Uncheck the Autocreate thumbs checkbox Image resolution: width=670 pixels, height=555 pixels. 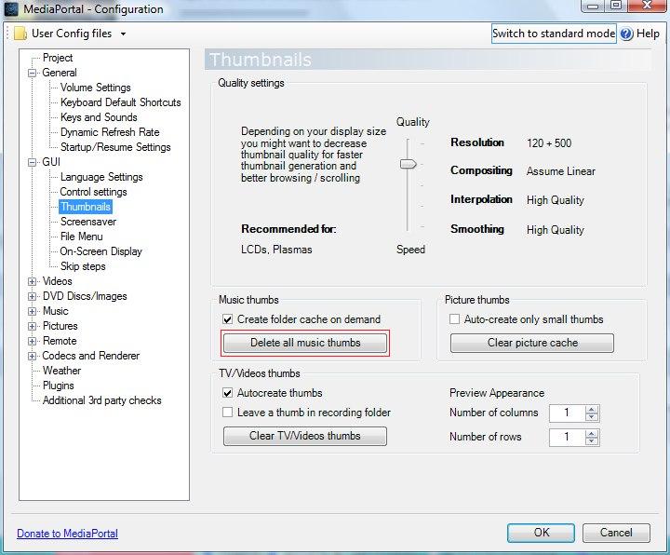pos(228,393)
